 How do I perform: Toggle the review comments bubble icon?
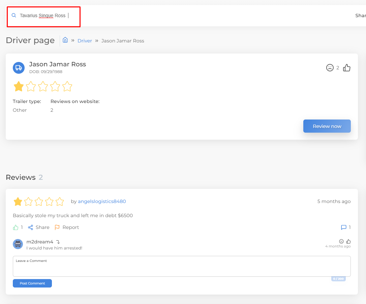344,227
